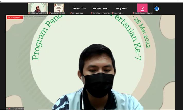This screenshot has height=110, width=183.
Task: Click muted mic icon beside Teck Sion label
Action: pos(92,13)
